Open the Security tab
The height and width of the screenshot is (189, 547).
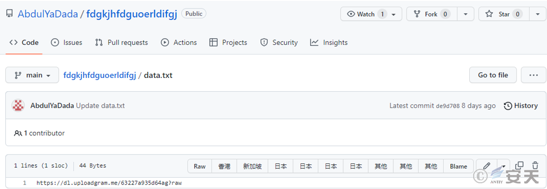279,43
